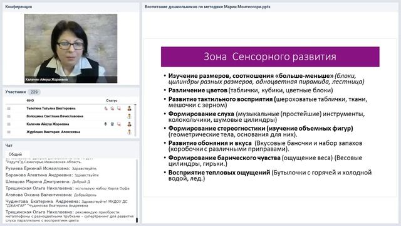Image resolution: width=401 pixels, height=226 pixels.
Task: Click the slide bullet Развитие обоняния и вкуса
Action: [x=265, y=146]
